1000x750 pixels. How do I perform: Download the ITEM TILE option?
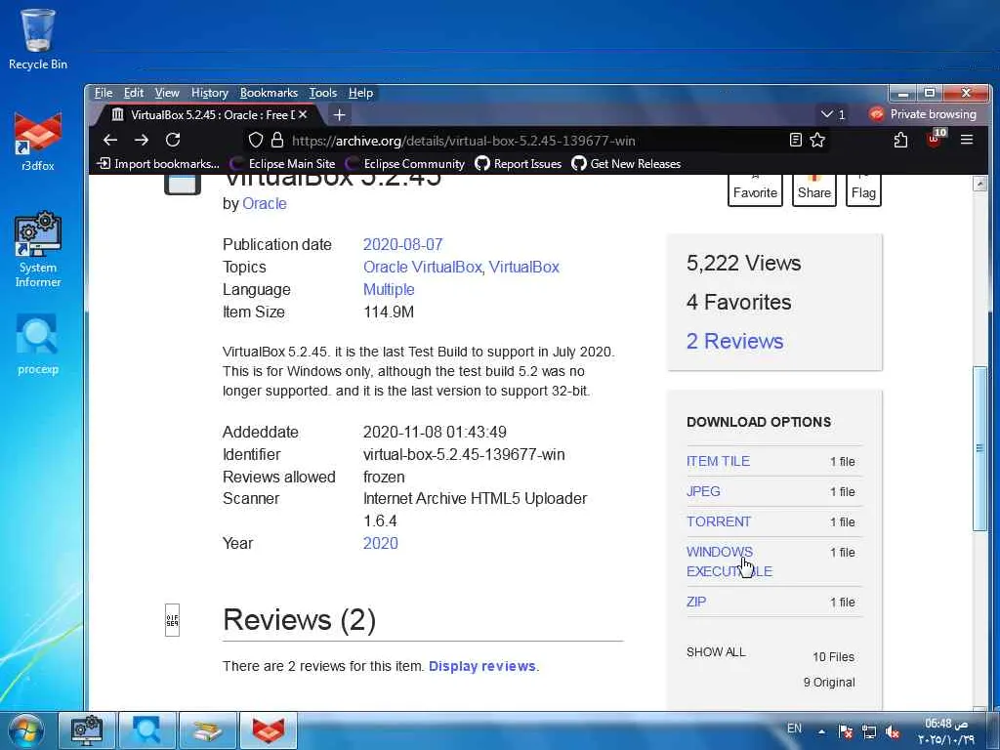[718, 461]
